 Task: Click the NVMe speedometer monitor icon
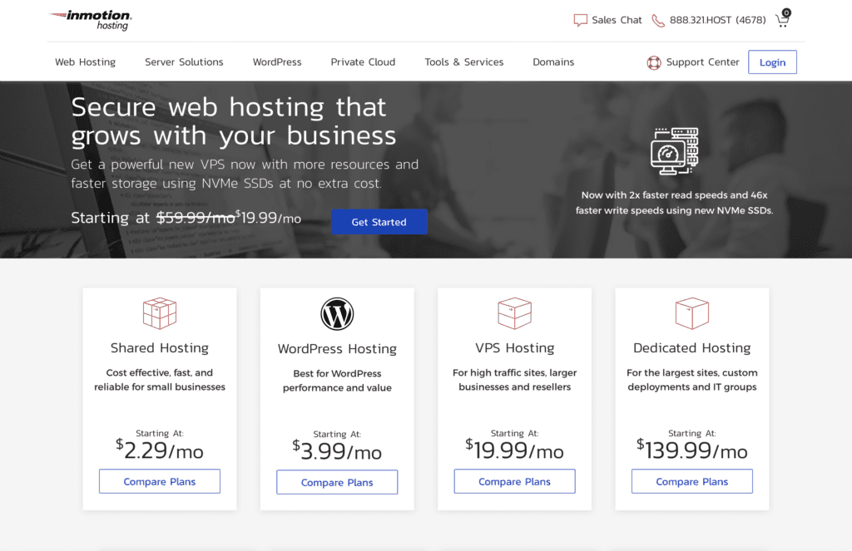pos(674,150)
